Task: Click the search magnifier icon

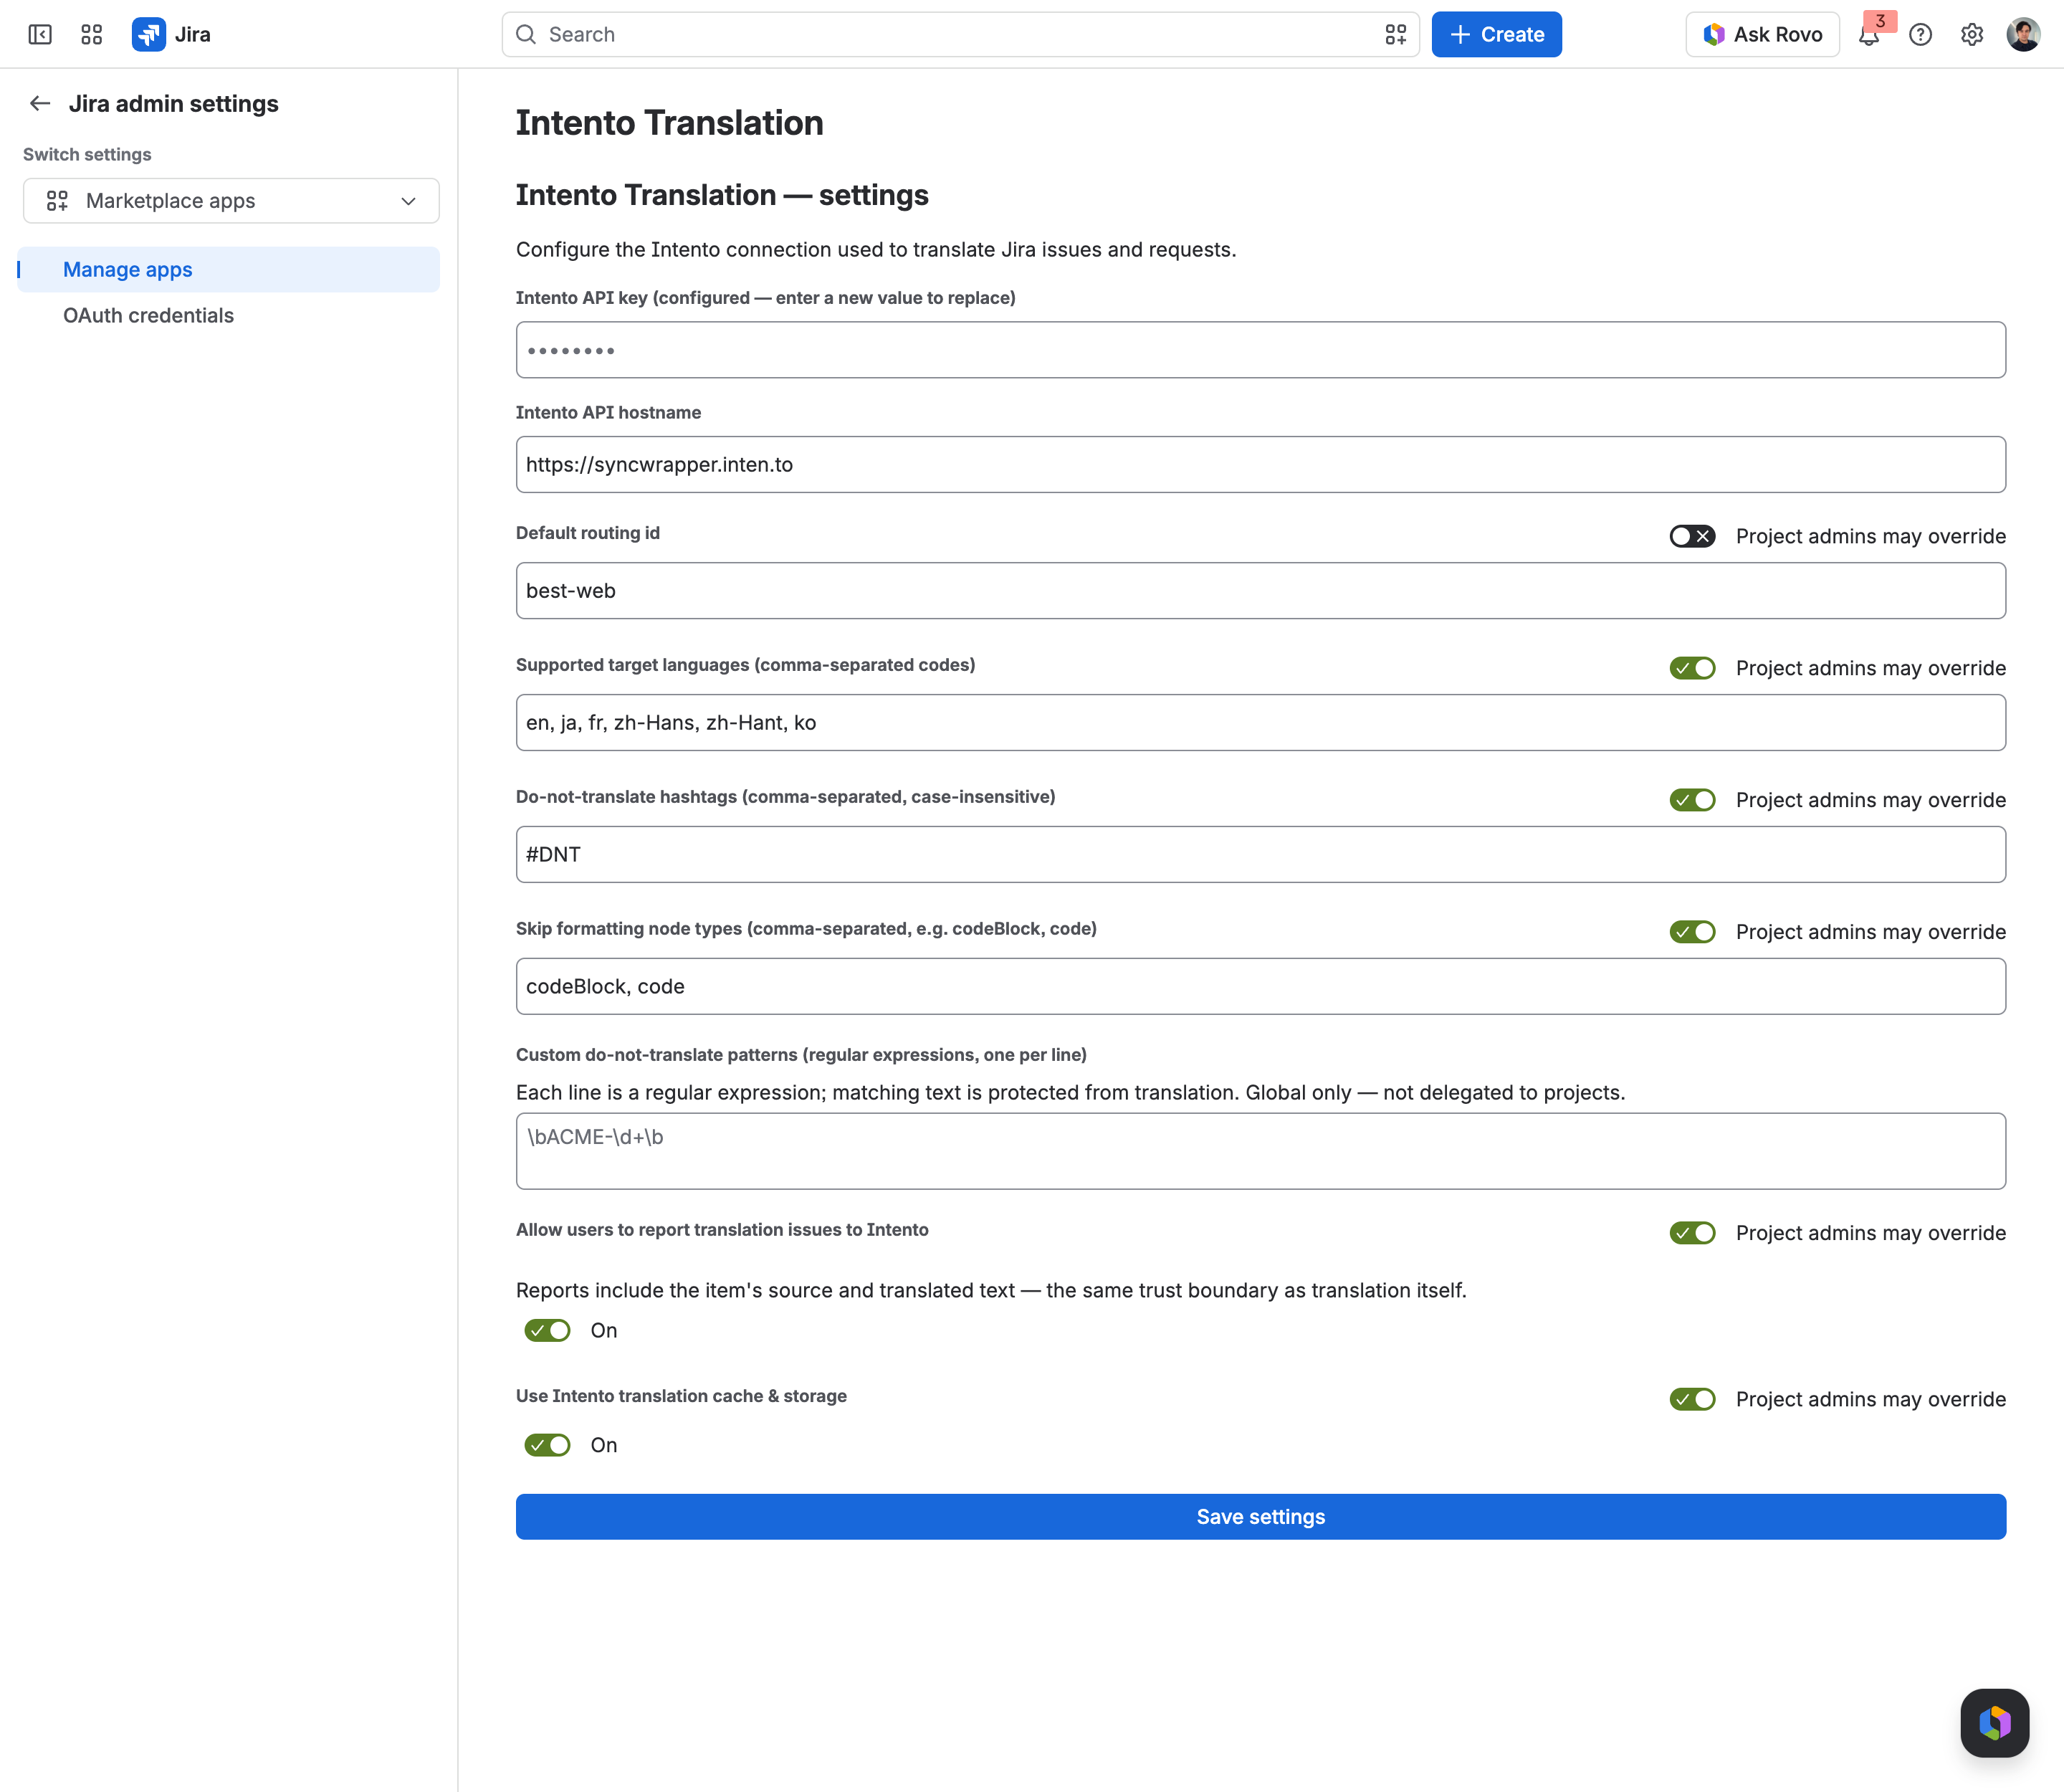Action: tap(526, 35)
